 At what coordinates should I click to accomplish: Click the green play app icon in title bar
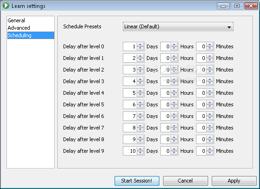[x=6, y=6]
